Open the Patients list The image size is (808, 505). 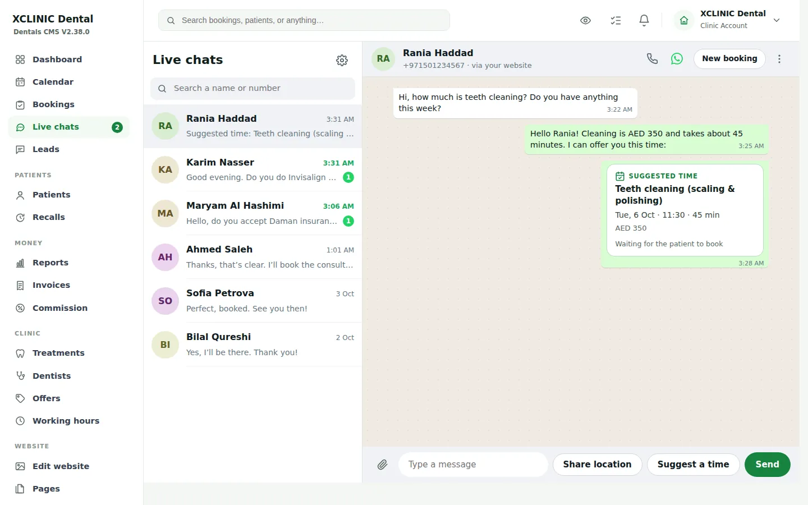[x=69, y=195]
